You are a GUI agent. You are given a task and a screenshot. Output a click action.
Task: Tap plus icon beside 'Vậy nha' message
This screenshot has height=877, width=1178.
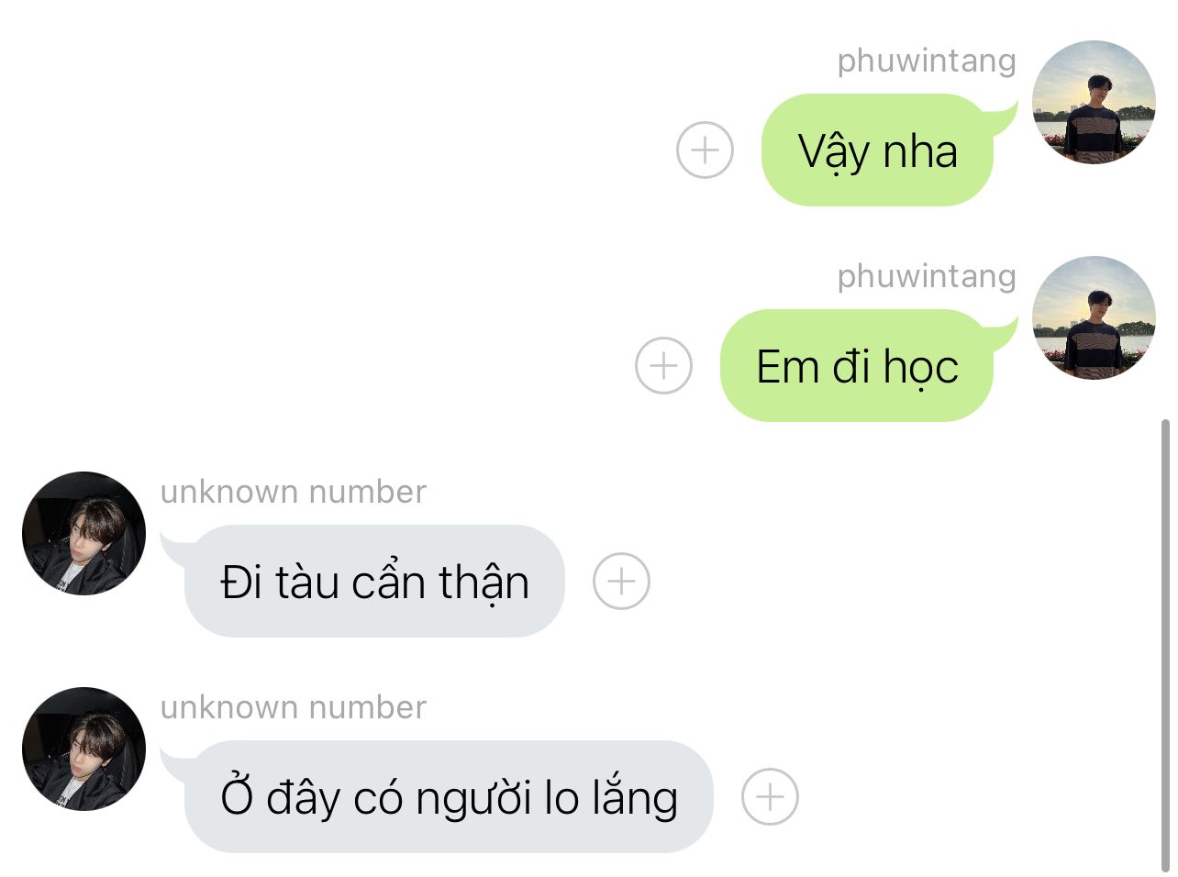(705, 150)
